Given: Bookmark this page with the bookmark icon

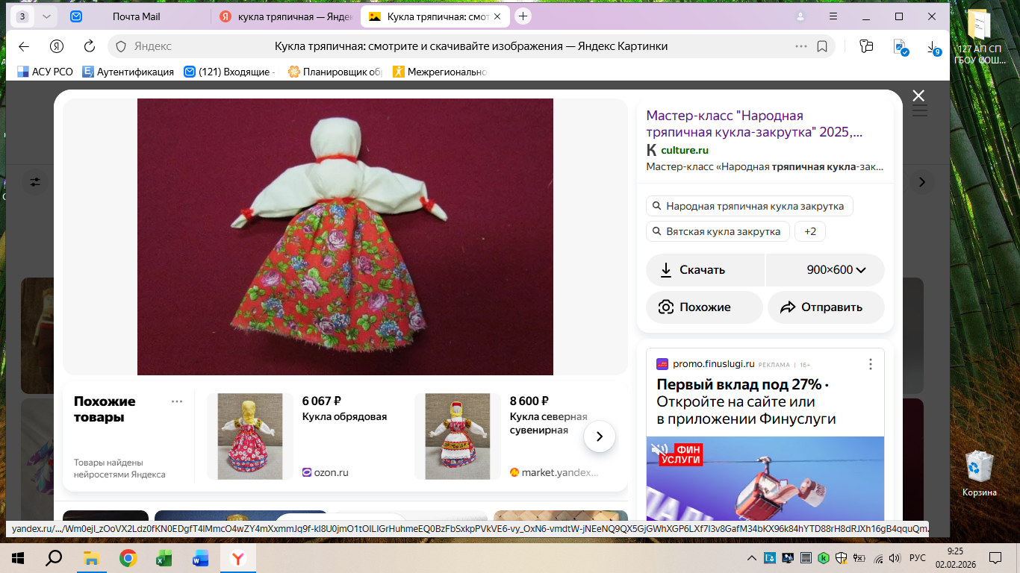Looking at the screenshot, I should (x=822, y=46).
